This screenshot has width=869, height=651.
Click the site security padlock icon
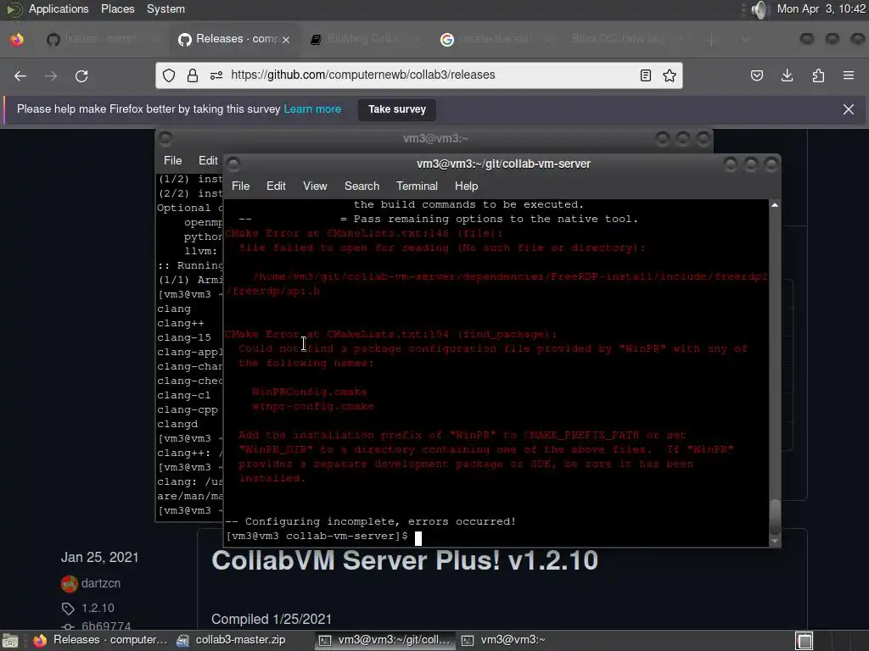(193, 75)
